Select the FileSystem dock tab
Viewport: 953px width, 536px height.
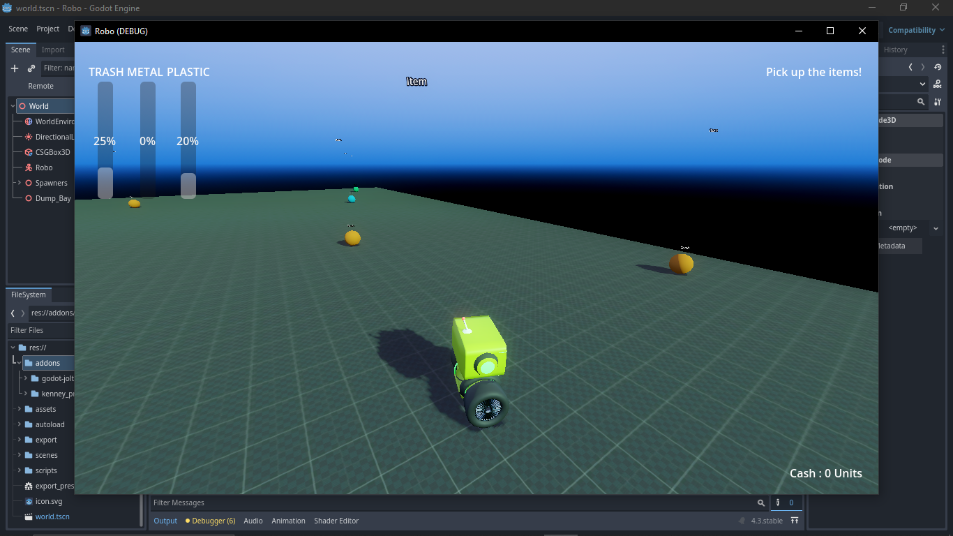pos(29,295)
